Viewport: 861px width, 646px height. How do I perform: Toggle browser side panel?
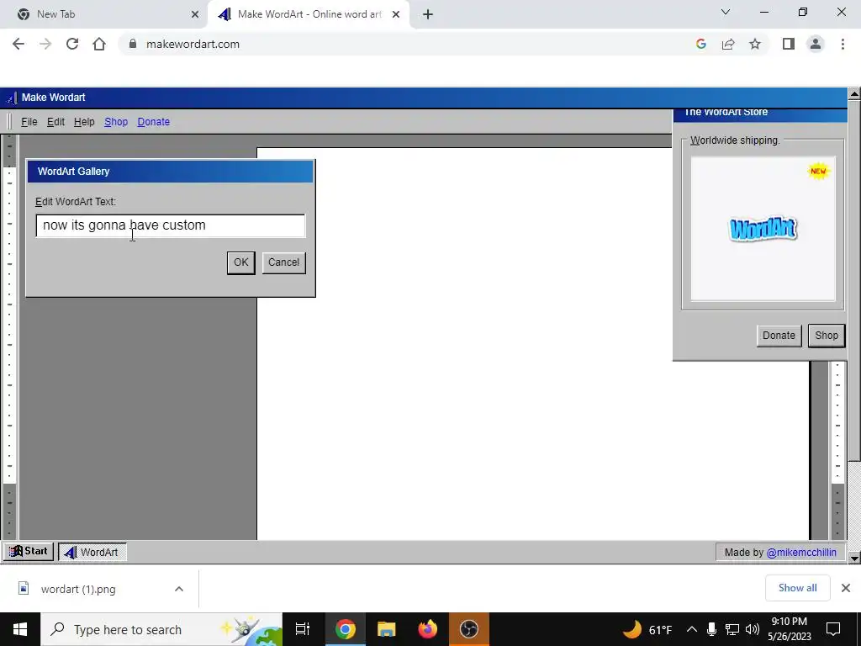coord(789,44)
